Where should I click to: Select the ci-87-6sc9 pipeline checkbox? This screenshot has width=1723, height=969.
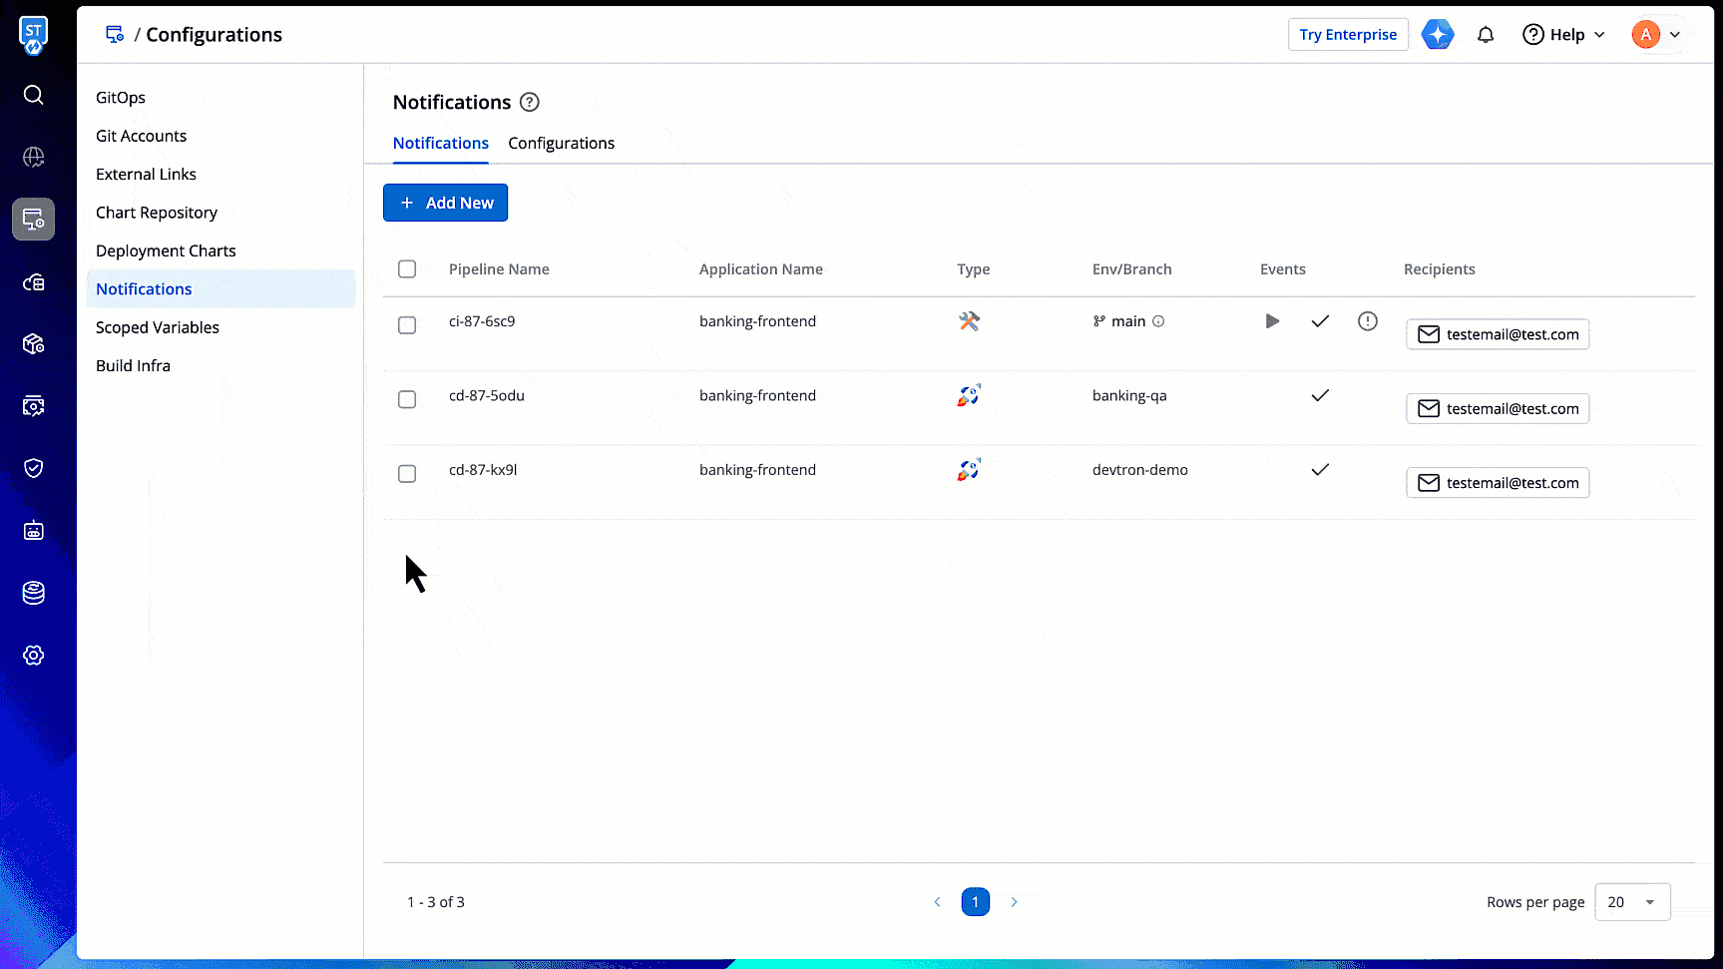pos(407,325)
